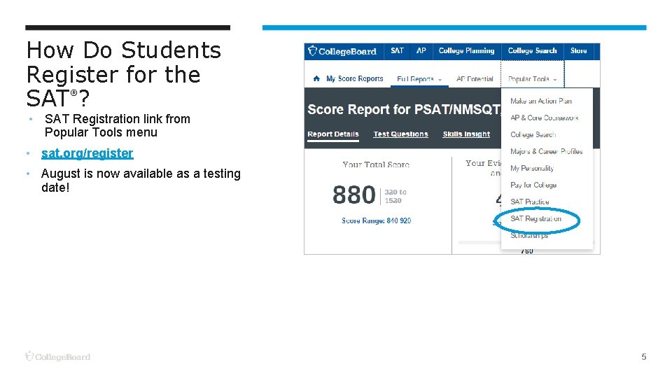Click the 320 to 1520 range label
Image resolution: width=672 pixels, height=378 pixels.
coord(395,196)
